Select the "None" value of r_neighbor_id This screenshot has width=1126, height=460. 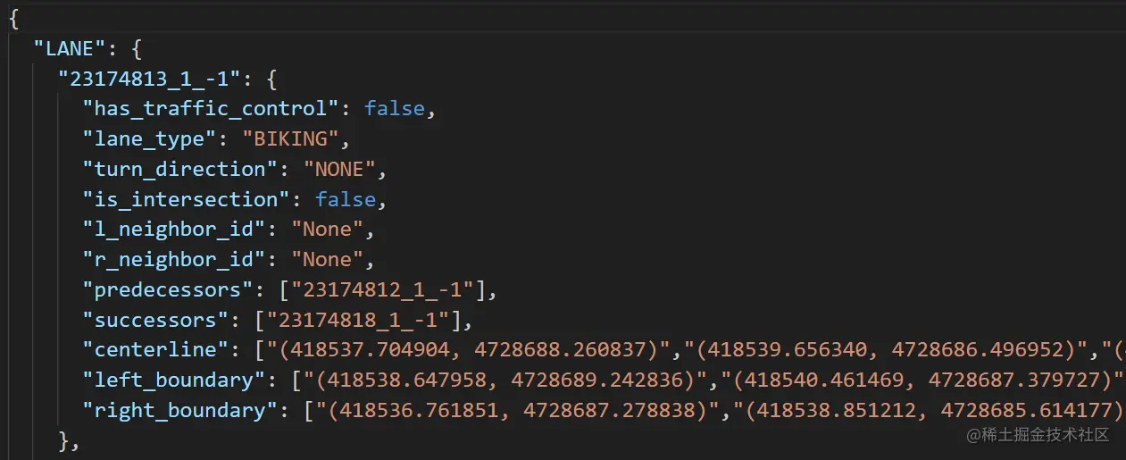327,259
